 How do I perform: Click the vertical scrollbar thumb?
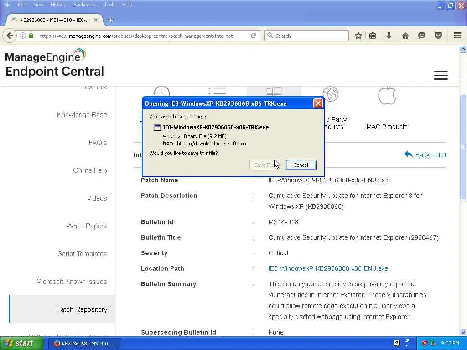coord(463,147)
